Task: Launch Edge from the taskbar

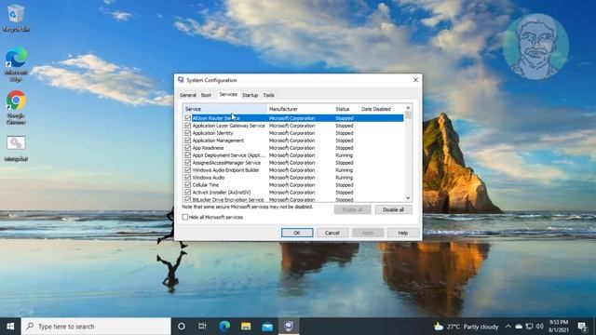Action: coord(224,327)
